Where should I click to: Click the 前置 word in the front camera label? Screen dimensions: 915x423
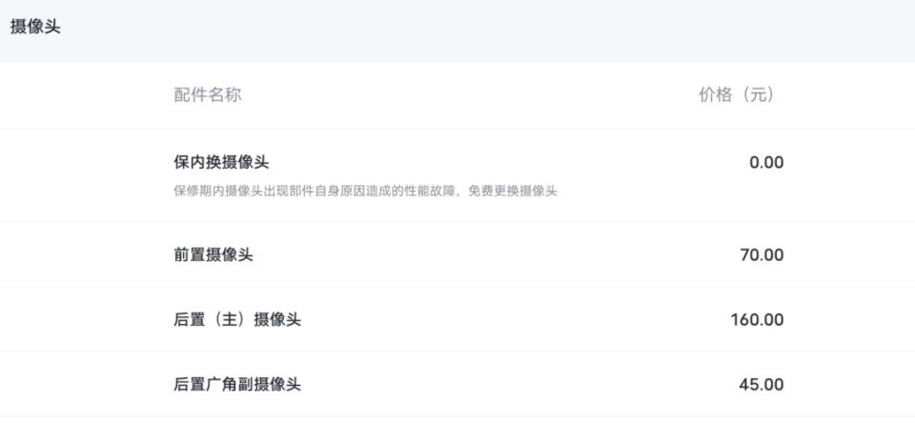189,255
